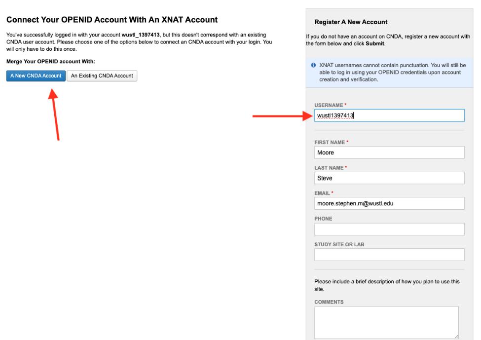
Task: Click the blue info icon in username notice
Action: coord(313,65)
